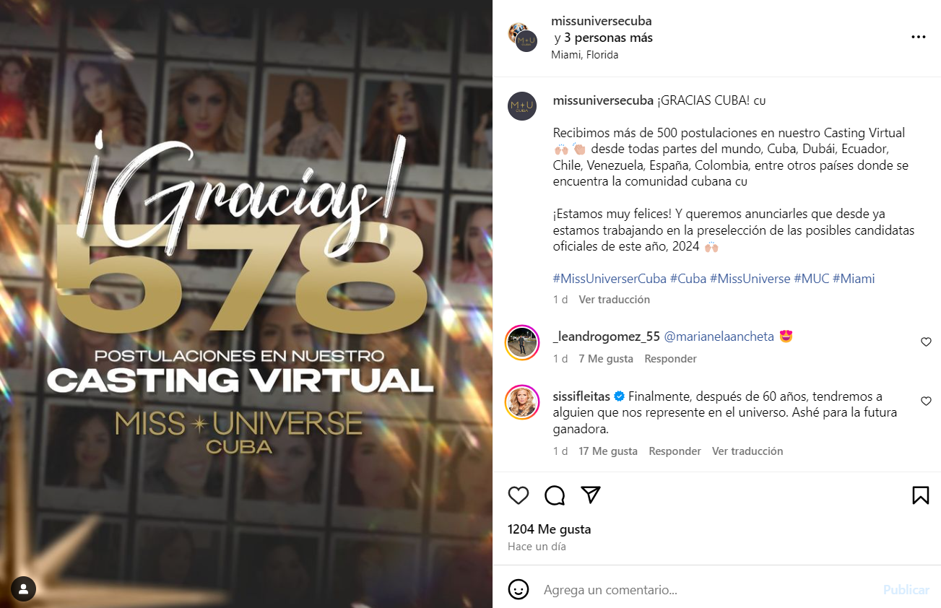Open _leandrogomez_55 profile avatar
941x608 pixels.
coord(521,342)
